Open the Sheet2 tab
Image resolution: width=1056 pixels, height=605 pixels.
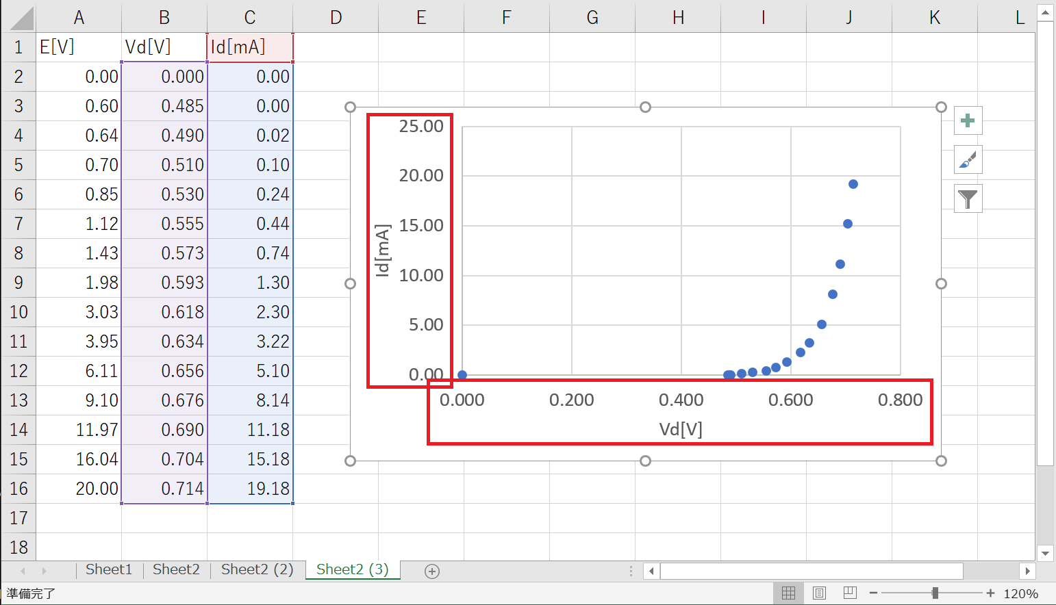click(176, 570)
